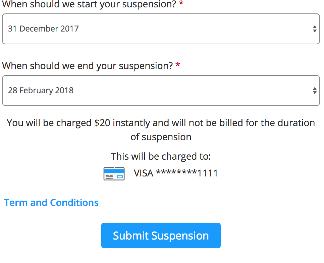Click the "of suspension" line of the notice

coord(161,137)
